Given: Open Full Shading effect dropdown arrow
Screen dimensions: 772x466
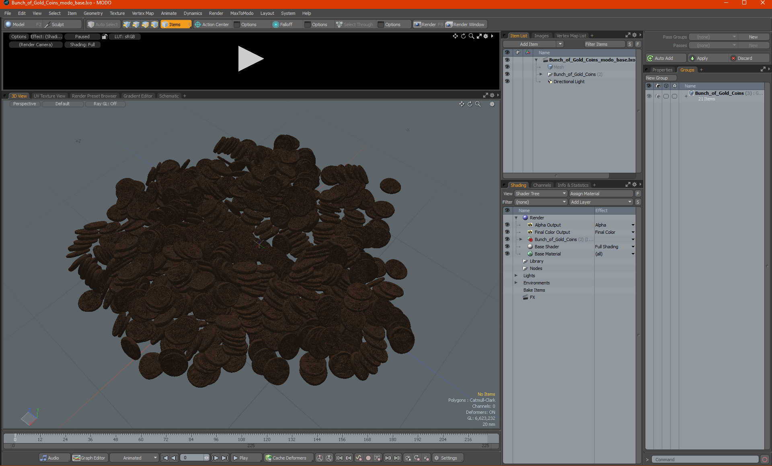Looking at the screenshot, I should (632, 247).
